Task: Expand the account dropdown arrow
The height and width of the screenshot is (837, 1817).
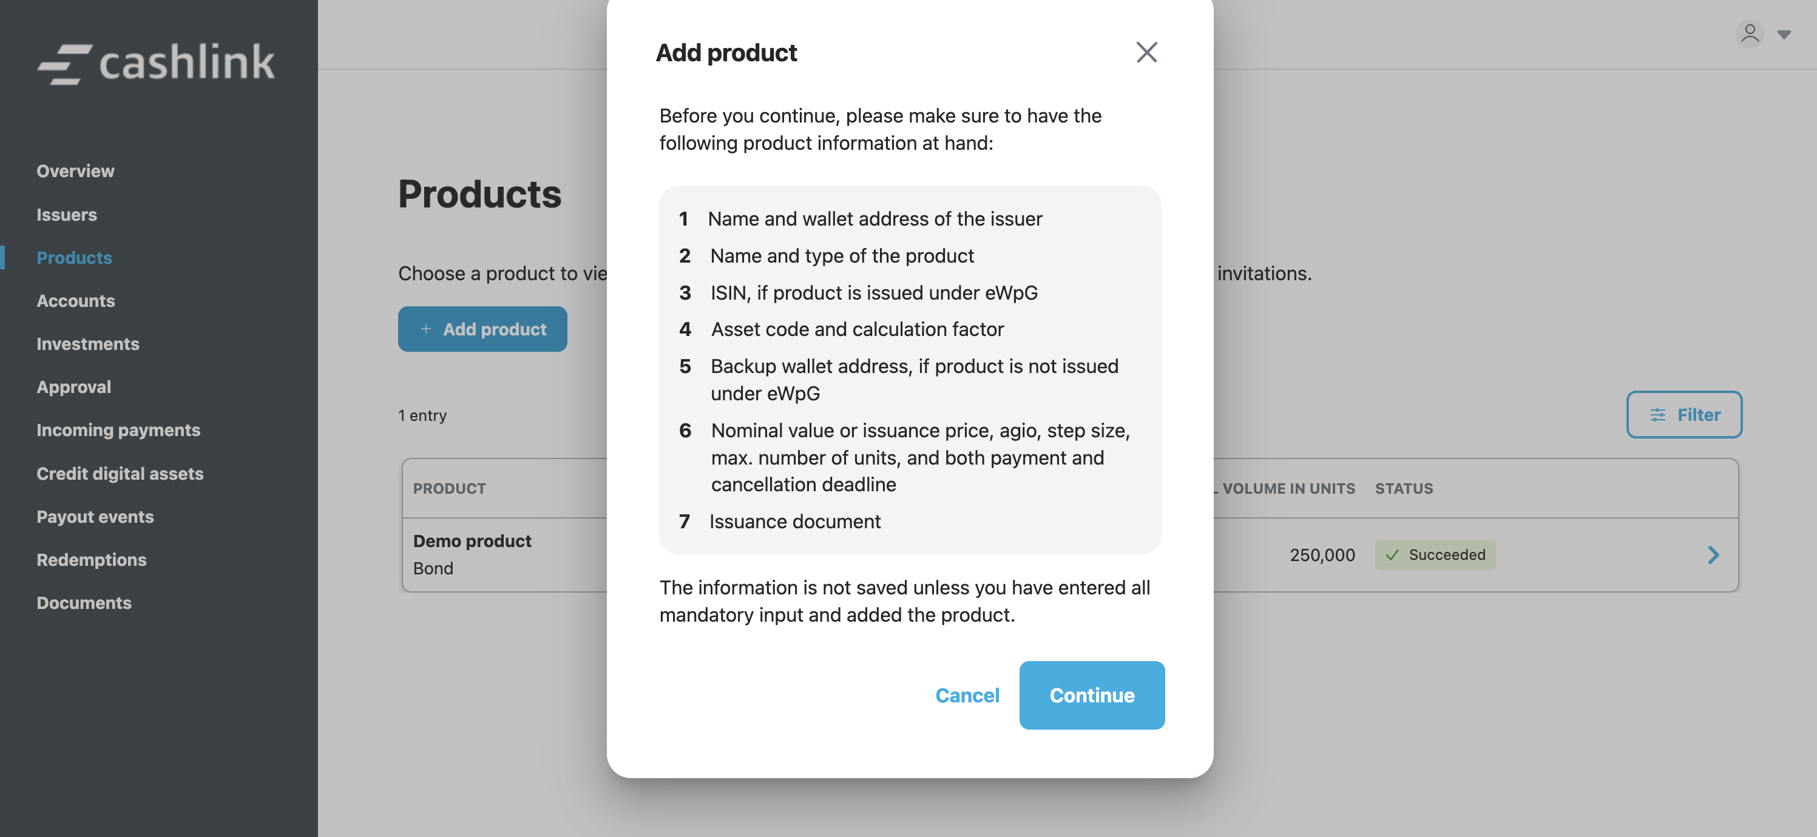Action: tap(1784, 35)
